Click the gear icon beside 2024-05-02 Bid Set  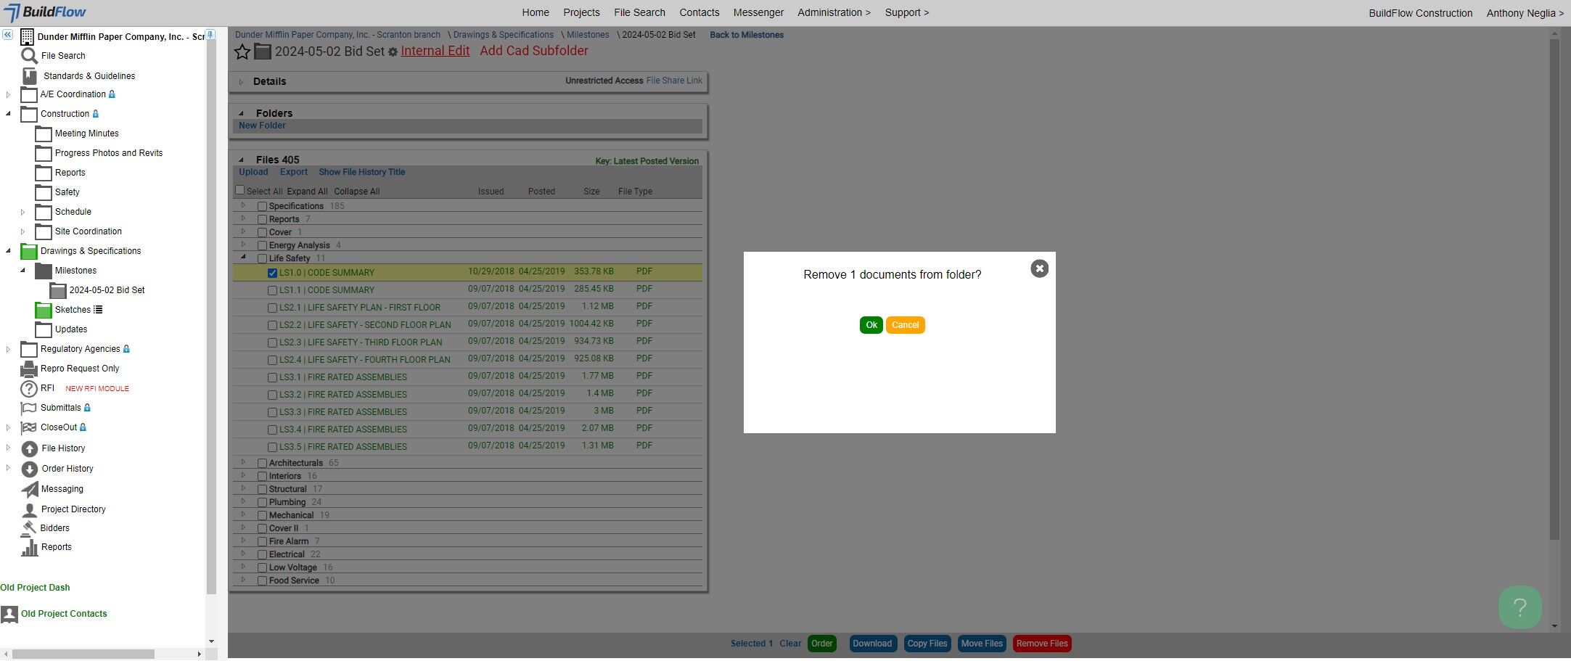pos(393,52)
